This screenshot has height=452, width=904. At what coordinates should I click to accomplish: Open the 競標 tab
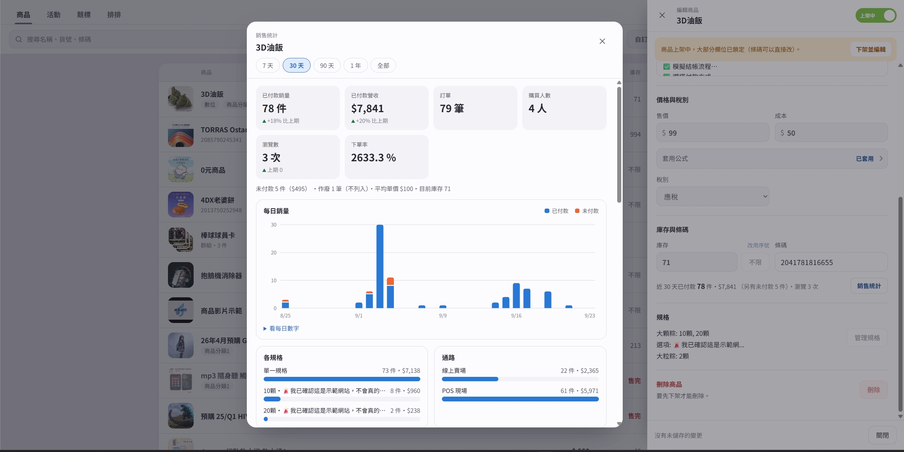pyautogui.click(x=84, y=15)
